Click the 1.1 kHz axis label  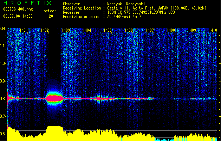(3, 46)
